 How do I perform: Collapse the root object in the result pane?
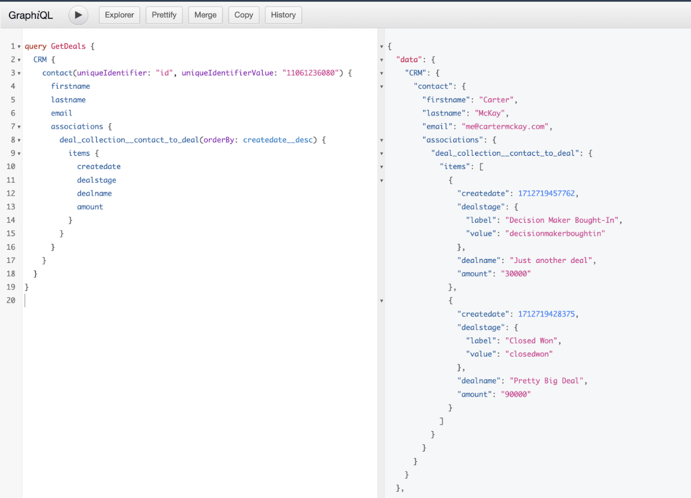click(x=382, y=47)
